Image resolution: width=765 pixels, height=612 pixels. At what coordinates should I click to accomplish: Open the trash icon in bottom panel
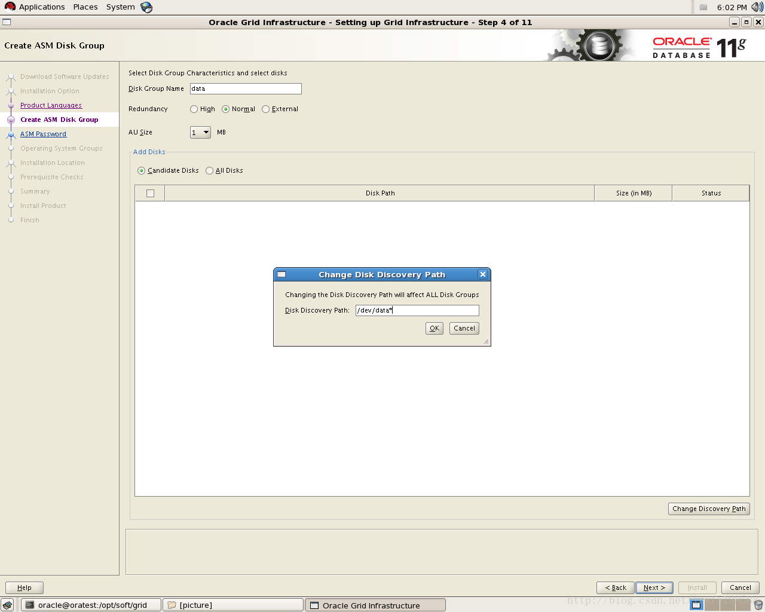pyautogui.click(x=758, y=605)
